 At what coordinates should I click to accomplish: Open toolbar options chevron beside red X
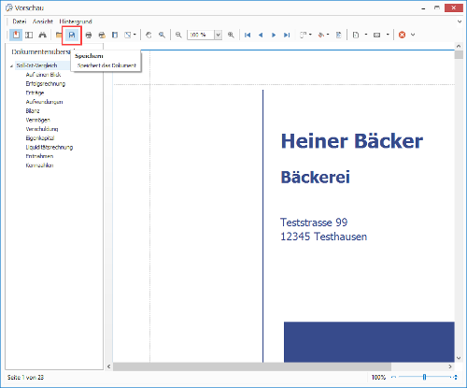[x=413, y=35]
